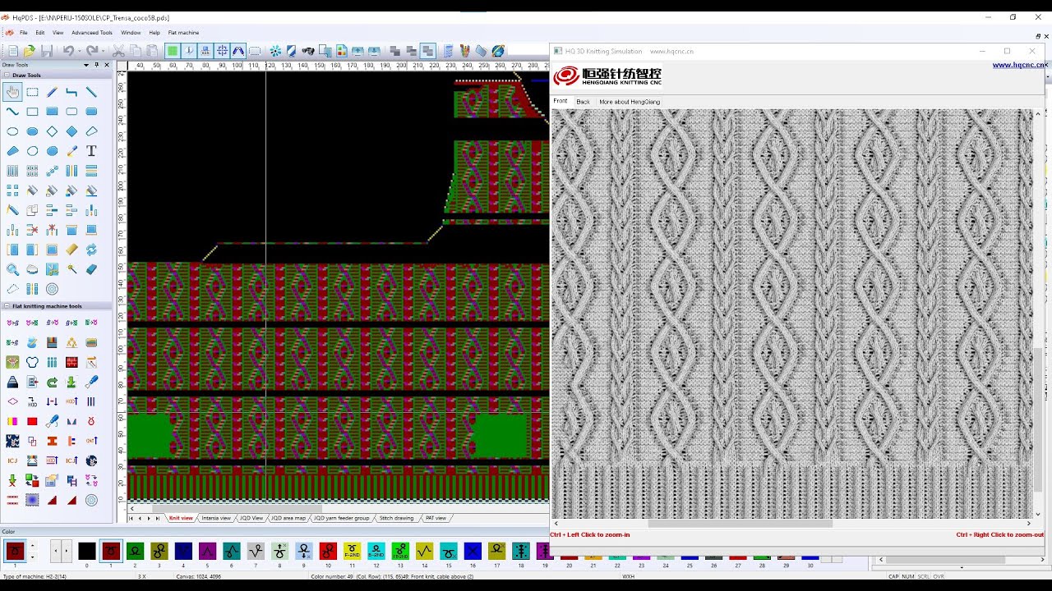Page color palette to the right

click(66, 552)
